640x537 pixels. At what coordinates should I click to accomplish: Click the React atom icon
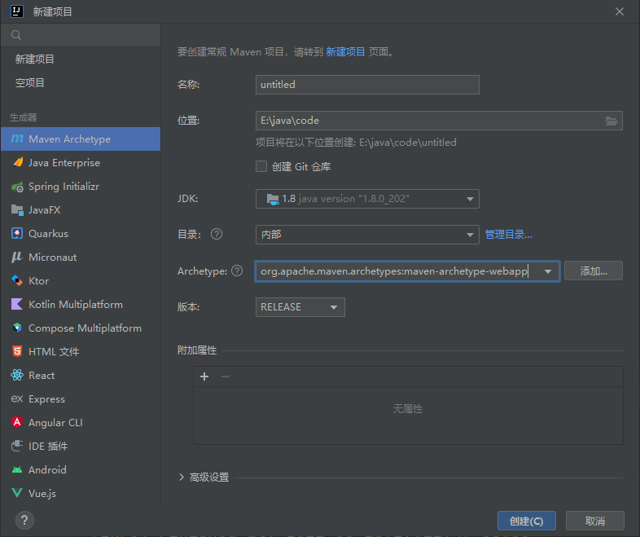(17, 375)
